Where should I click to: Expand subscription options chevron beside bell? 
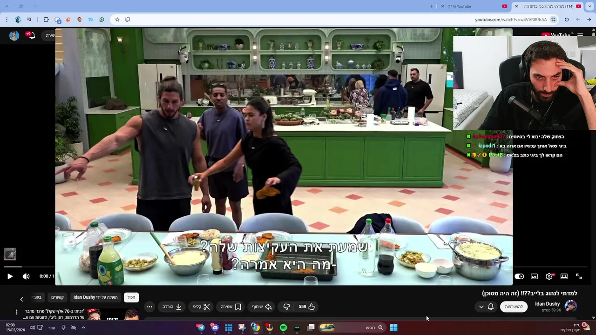[481, 307]
